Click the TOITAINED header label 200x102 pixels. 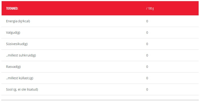(12, 8)
